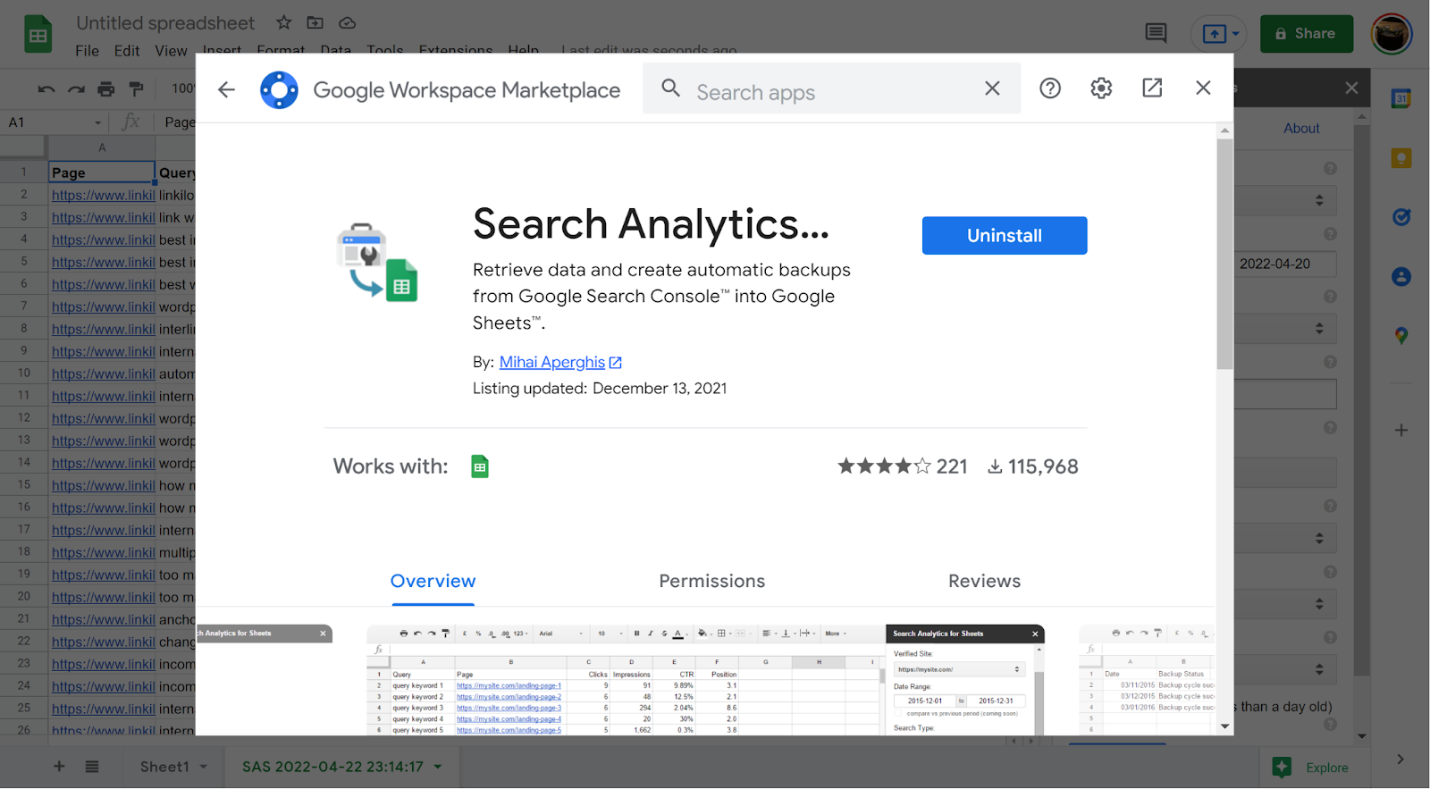Open Sheet1 tab options dropdown
Image resolution: width=1430 pixels, height=789 pixels.
(204, 767)
